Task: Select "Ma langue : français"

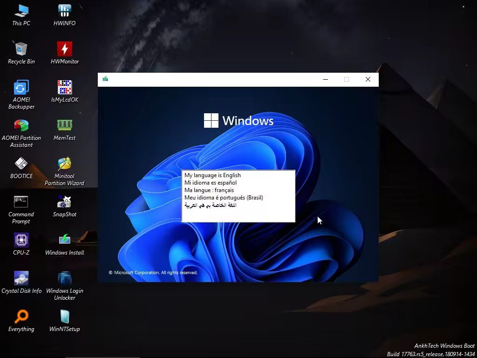Action: click(210, 190)
